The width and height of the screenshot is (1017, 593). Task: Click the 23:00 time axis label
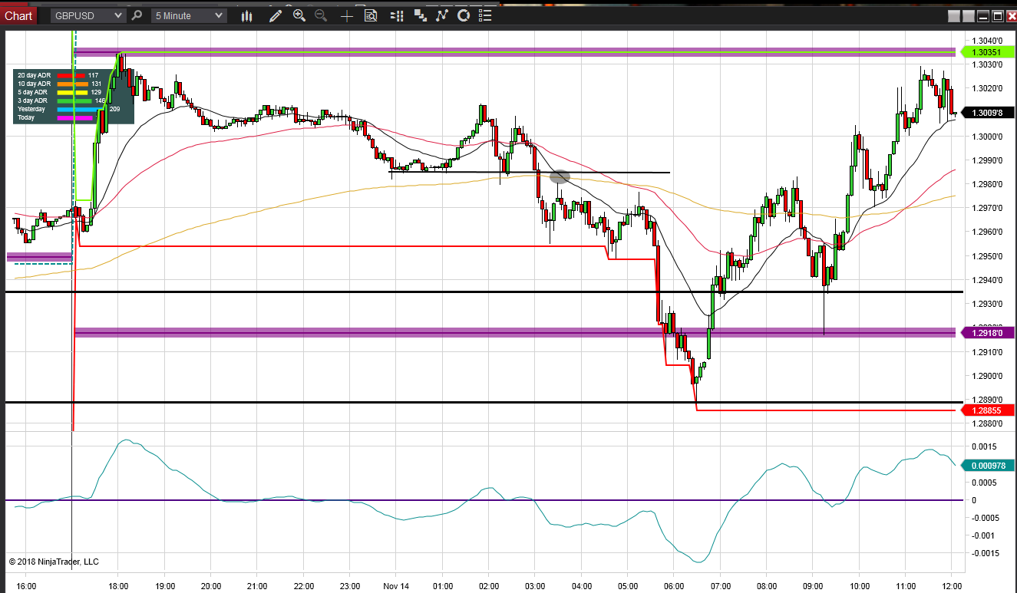point(350,585)
